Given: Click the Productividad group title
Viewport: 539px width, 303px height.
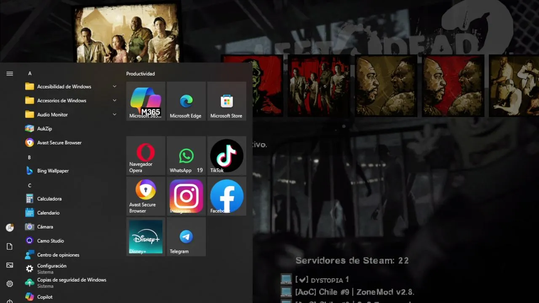Looking at the screenshot, I should pyautogui.click(x=141, y=74).
